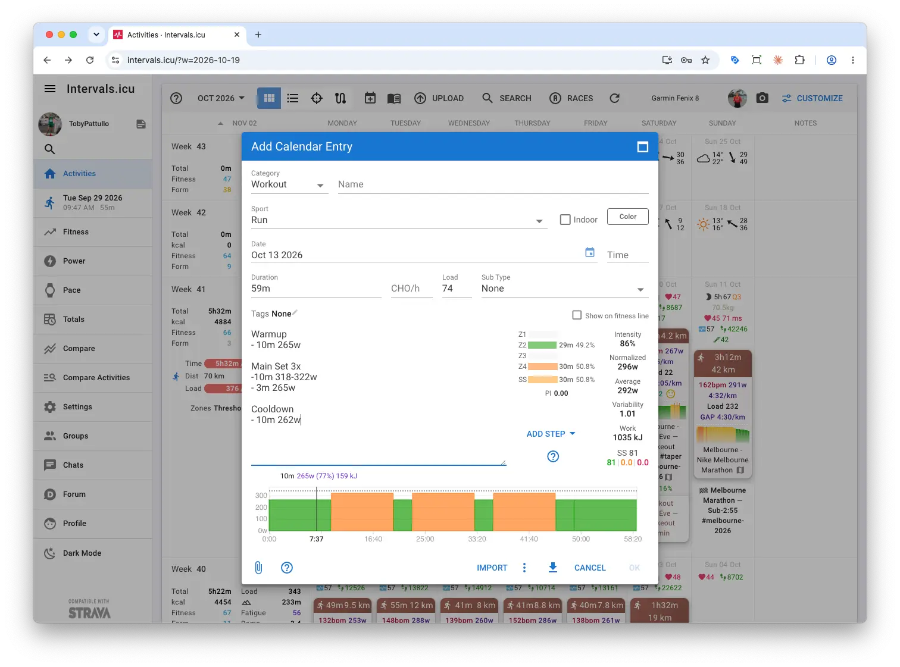The image size is (900, 667).
Task: Open the workout library book icon
Action: click(x=394, y=98)
